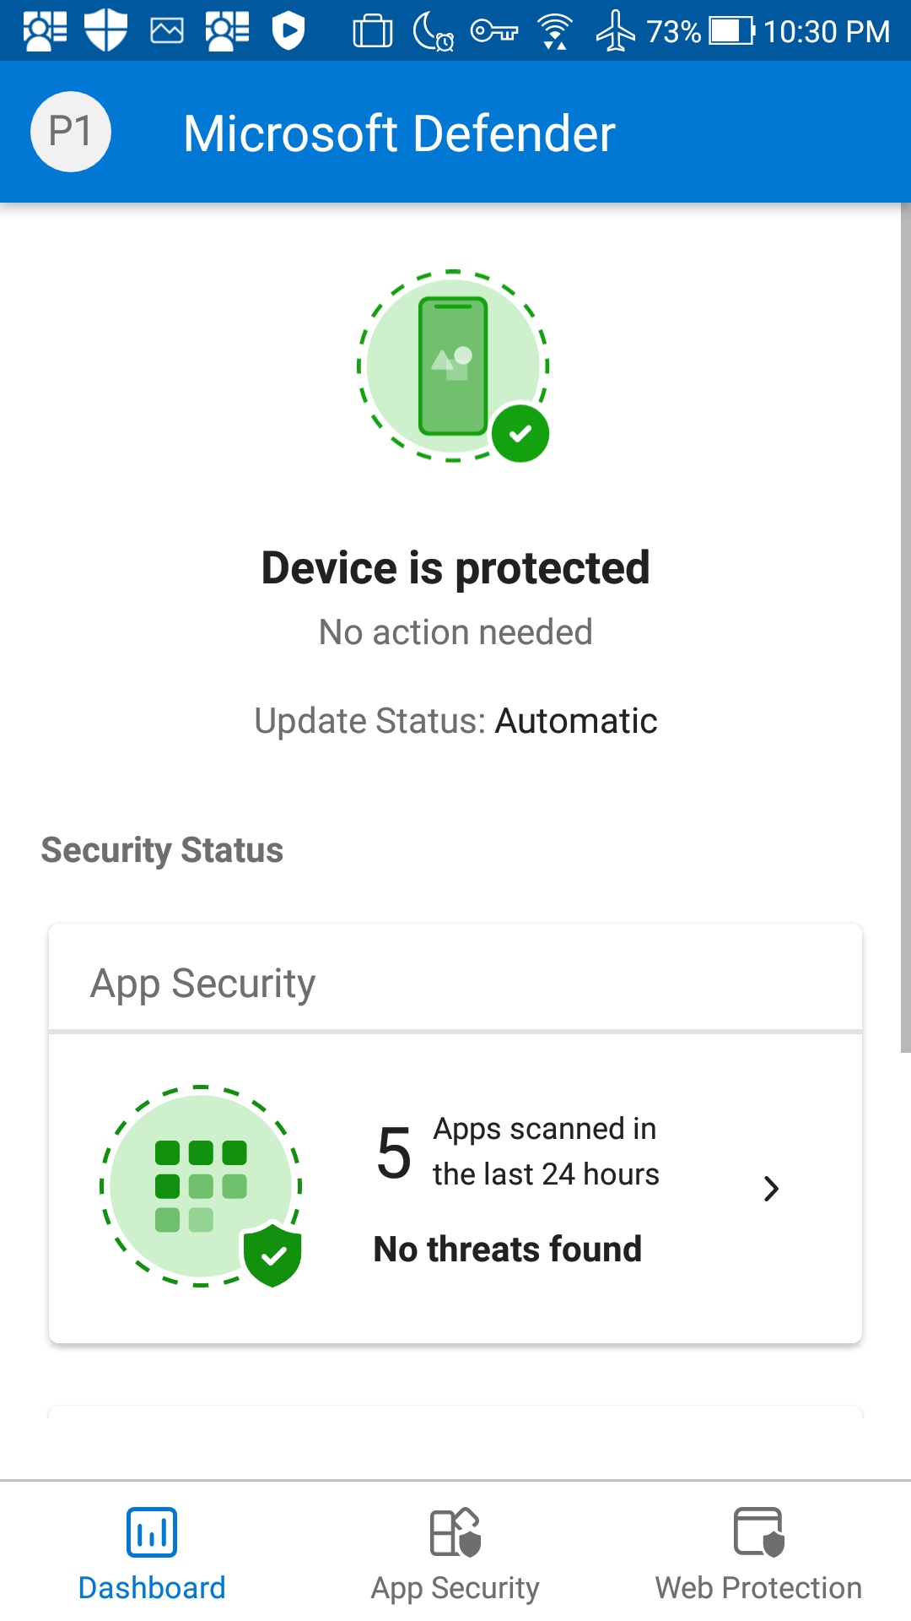The image size is (911, 1621).
Task: Tap the Defender shield notification icon
Action: tap(105, 30)
